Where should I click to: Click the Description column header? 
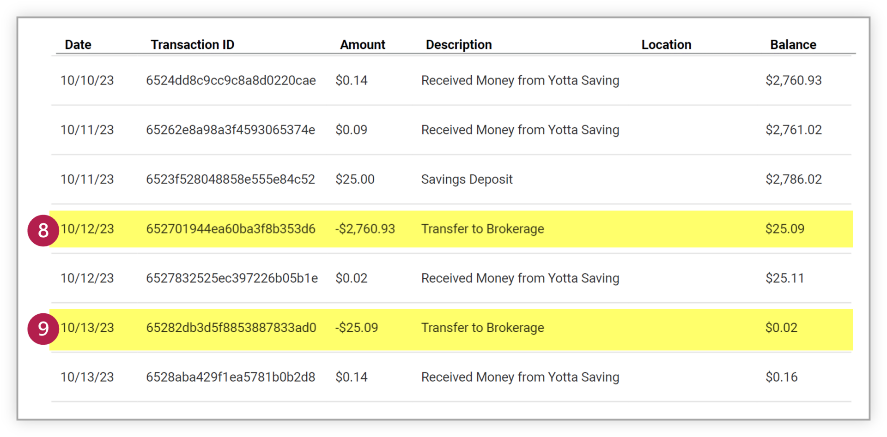coord(458,45)
